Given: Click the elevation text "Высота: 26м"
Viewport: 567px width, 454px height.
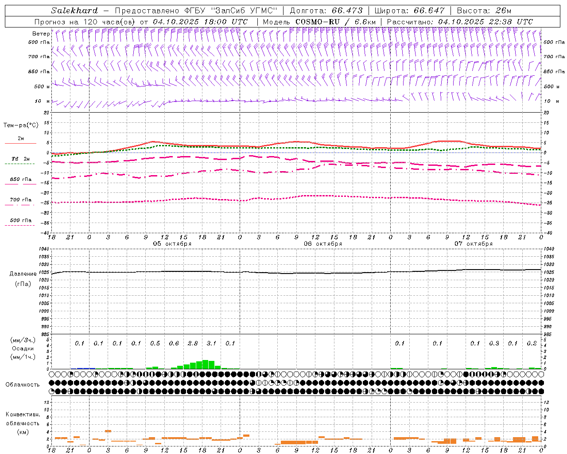Looking at the screenshot, I should [x=484, y=10].
